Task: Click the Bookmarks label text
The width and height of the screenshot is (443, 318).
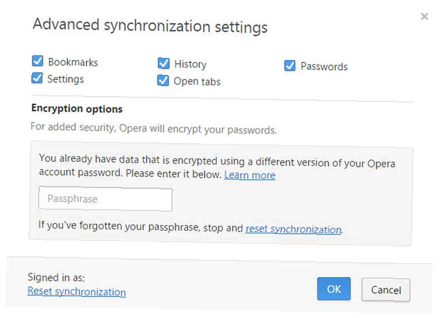Action: pos(73,62)
